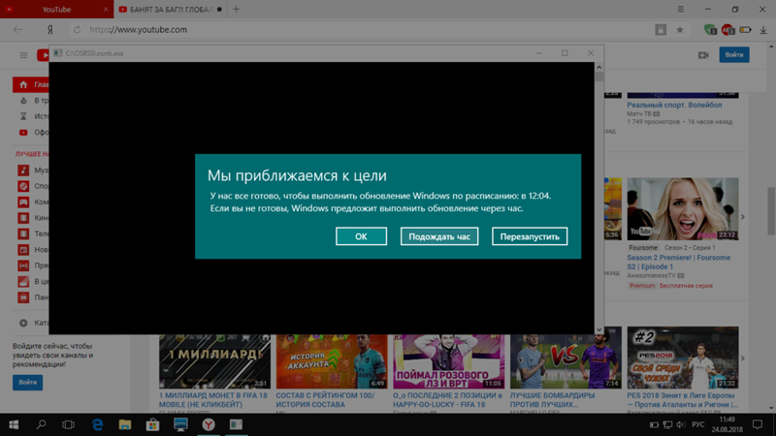Open the history hourglass sidebar item
Screen dimensions: 776x436
(23, 116)
